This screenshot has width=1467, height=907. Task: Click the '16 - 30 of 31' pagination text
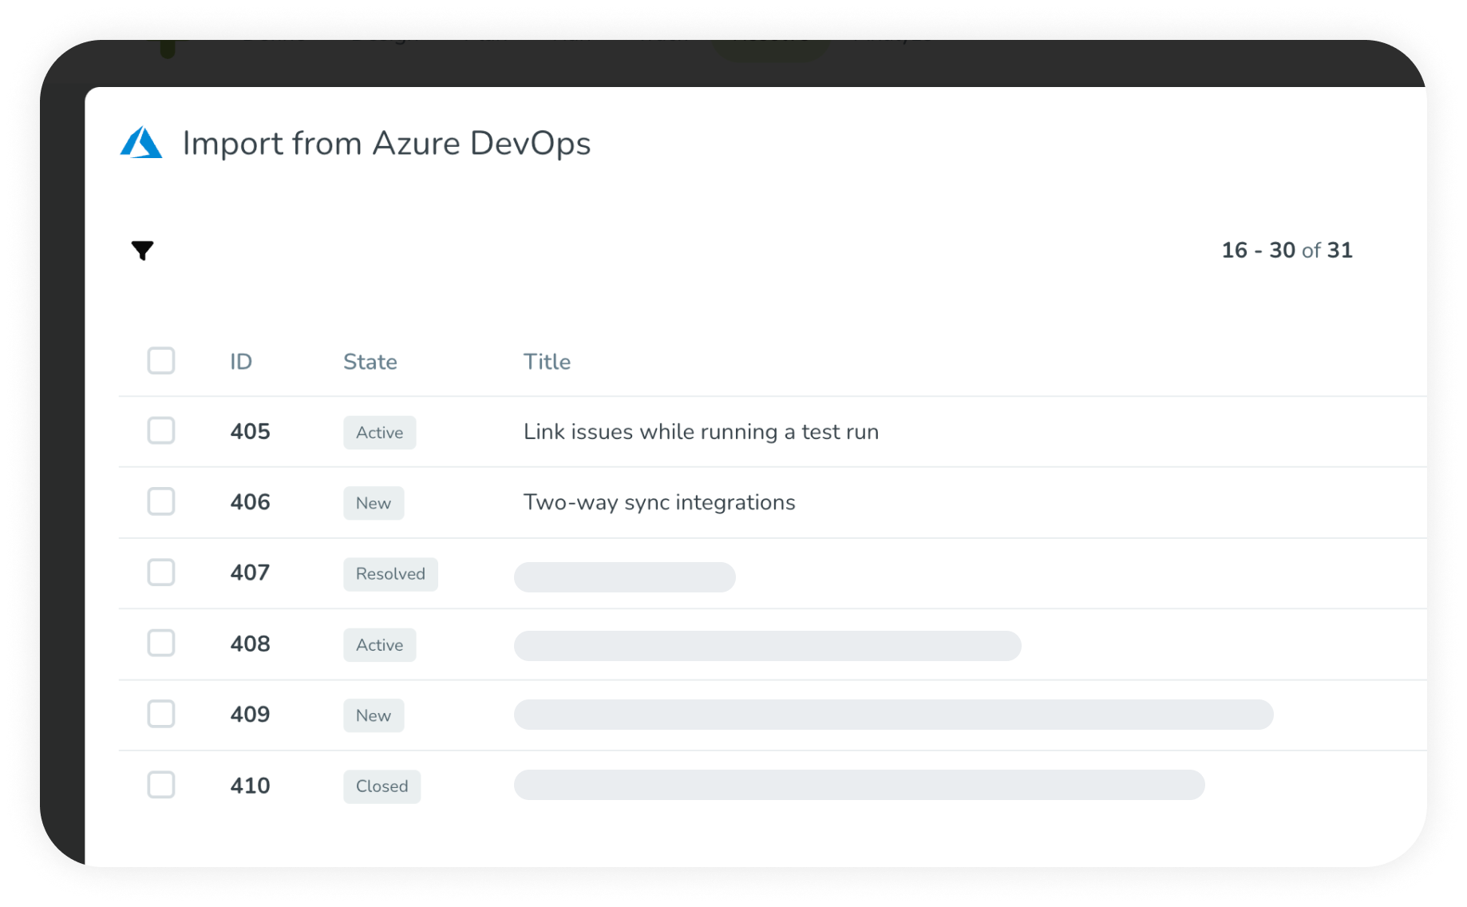click(1287, 250)
